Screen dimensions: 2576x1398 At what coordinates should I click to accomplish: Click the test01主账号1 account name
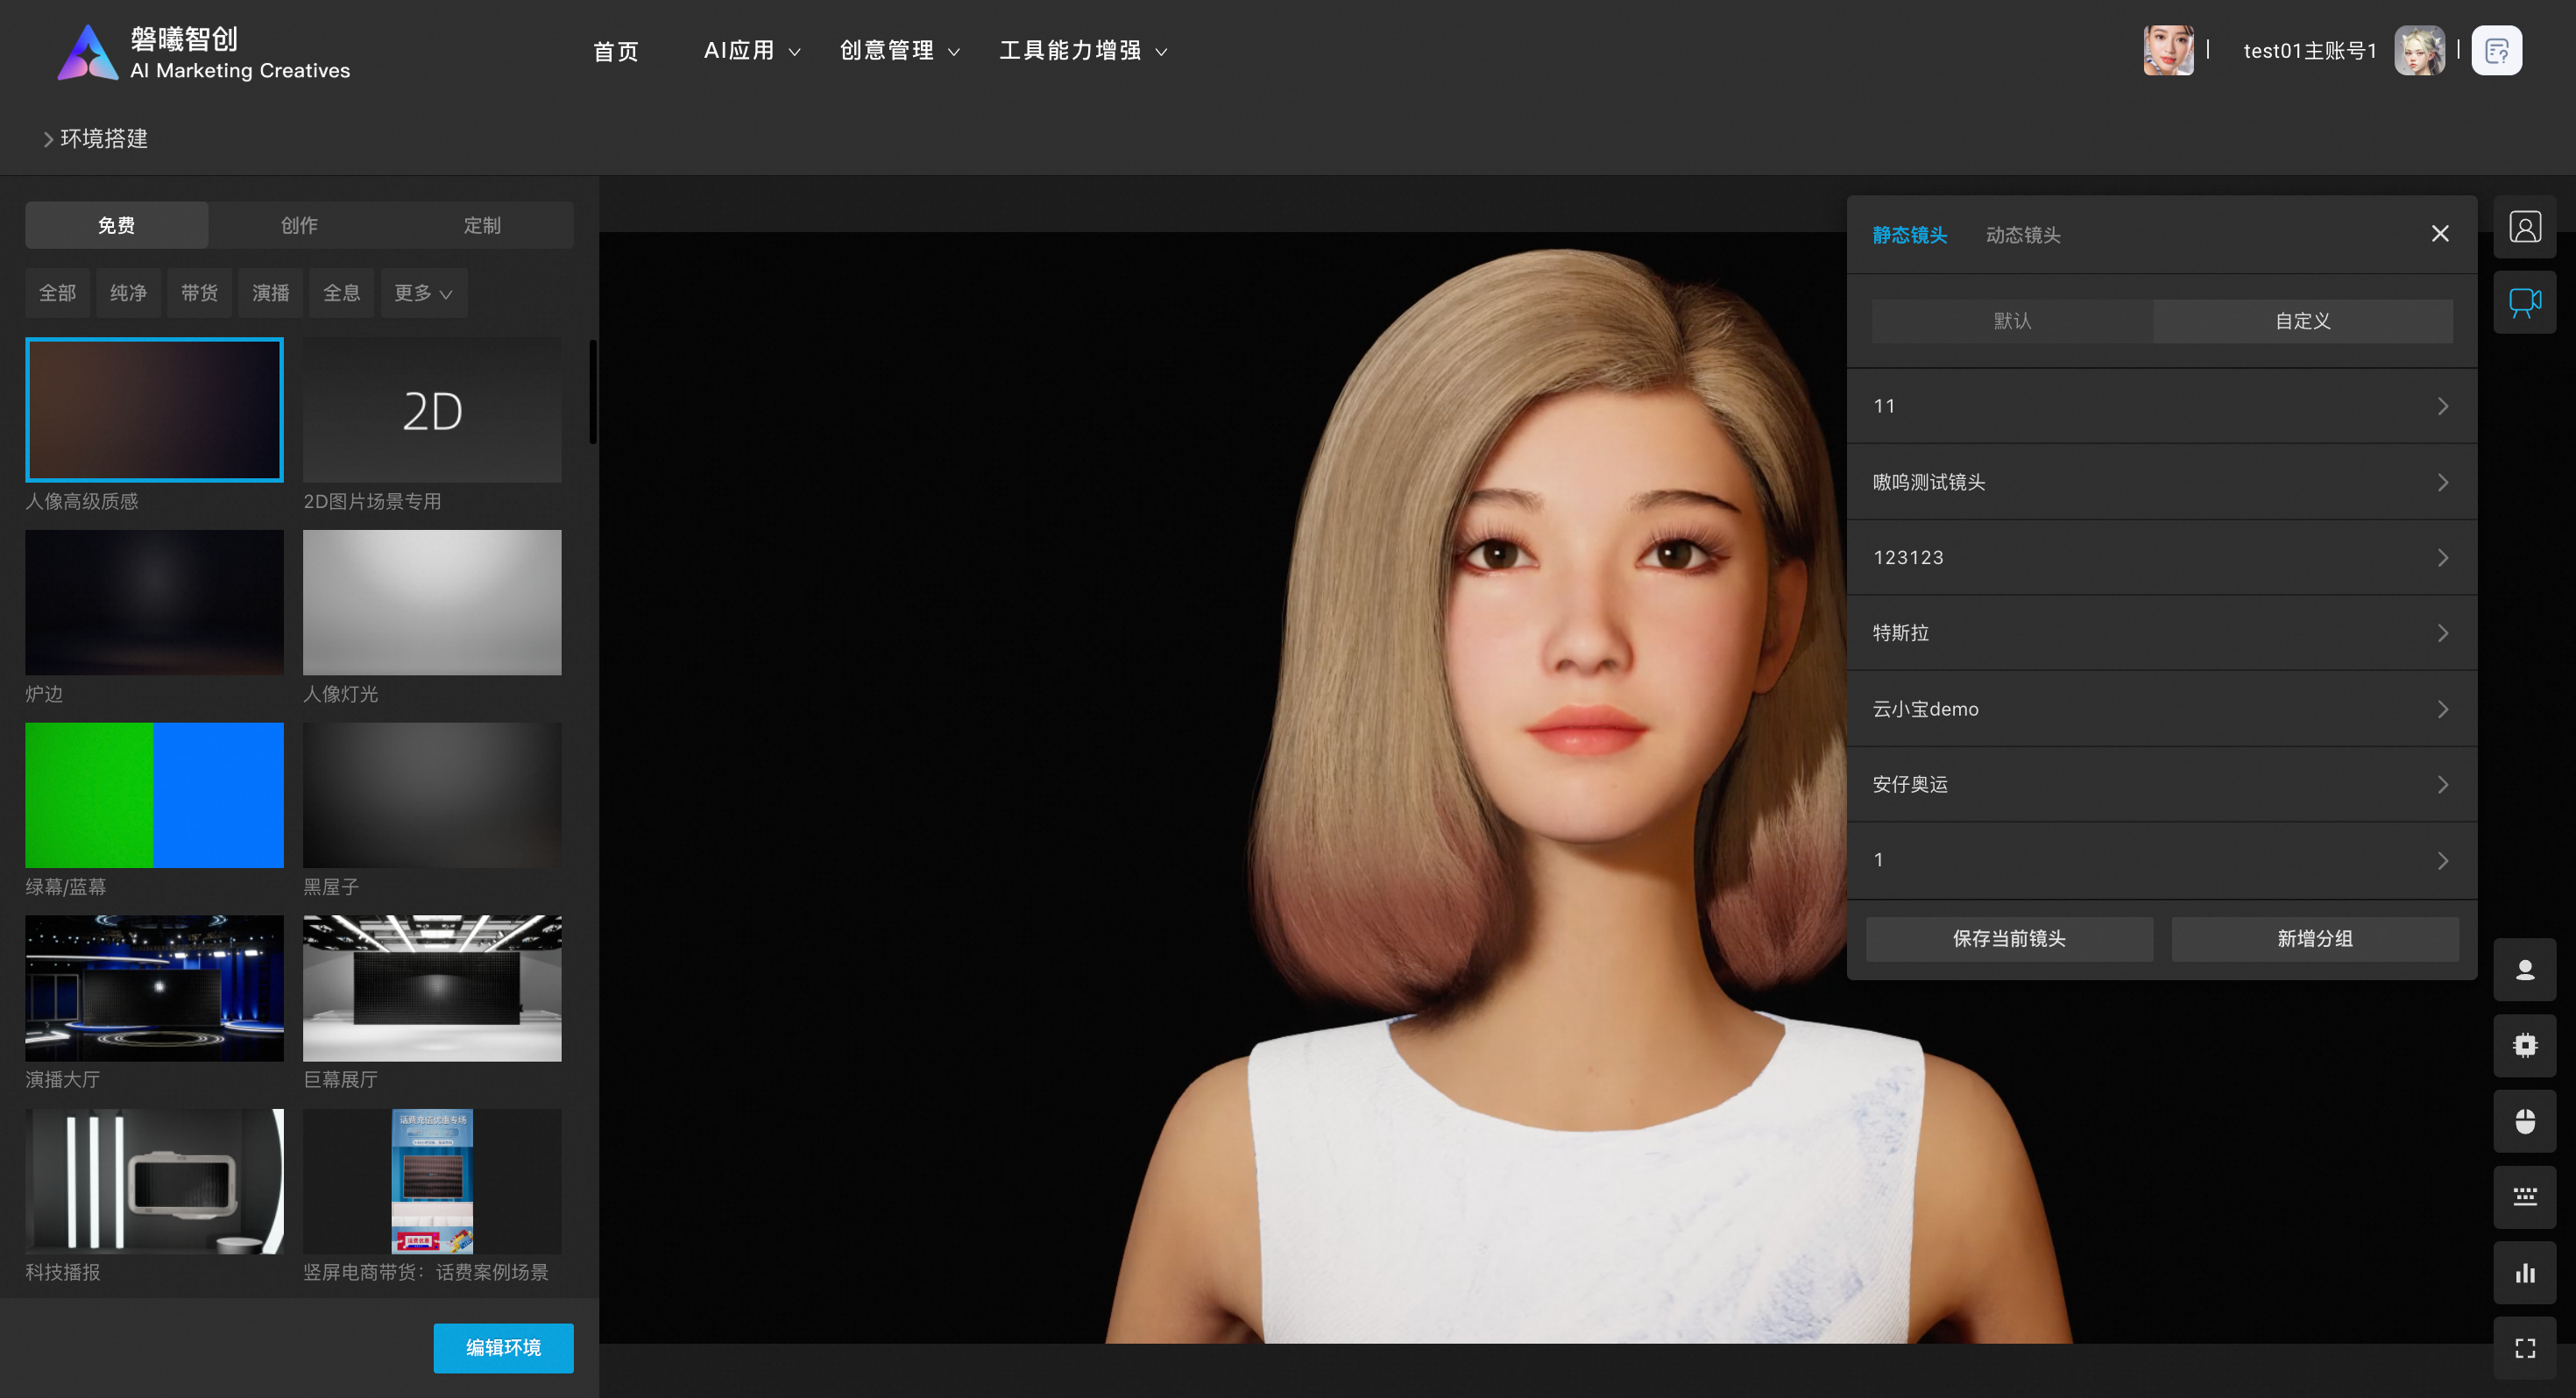click(x=2309, y=51)
